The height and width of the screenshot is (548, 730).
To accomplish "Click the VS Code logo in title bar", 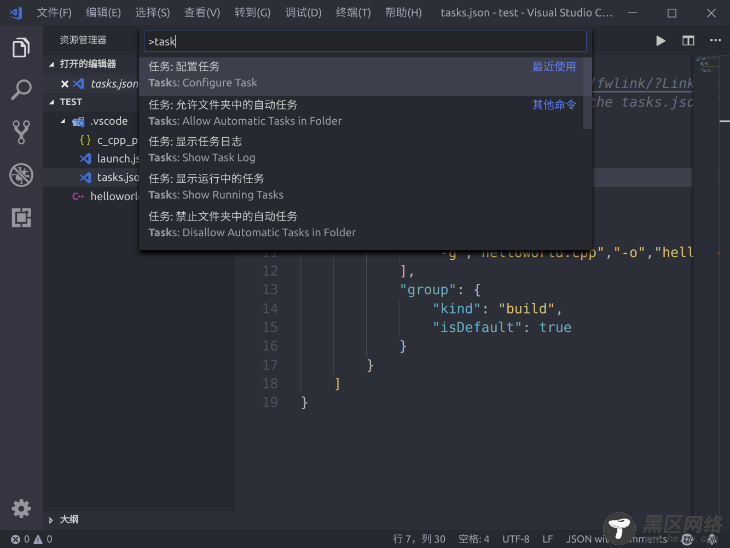I will point(16,13).
